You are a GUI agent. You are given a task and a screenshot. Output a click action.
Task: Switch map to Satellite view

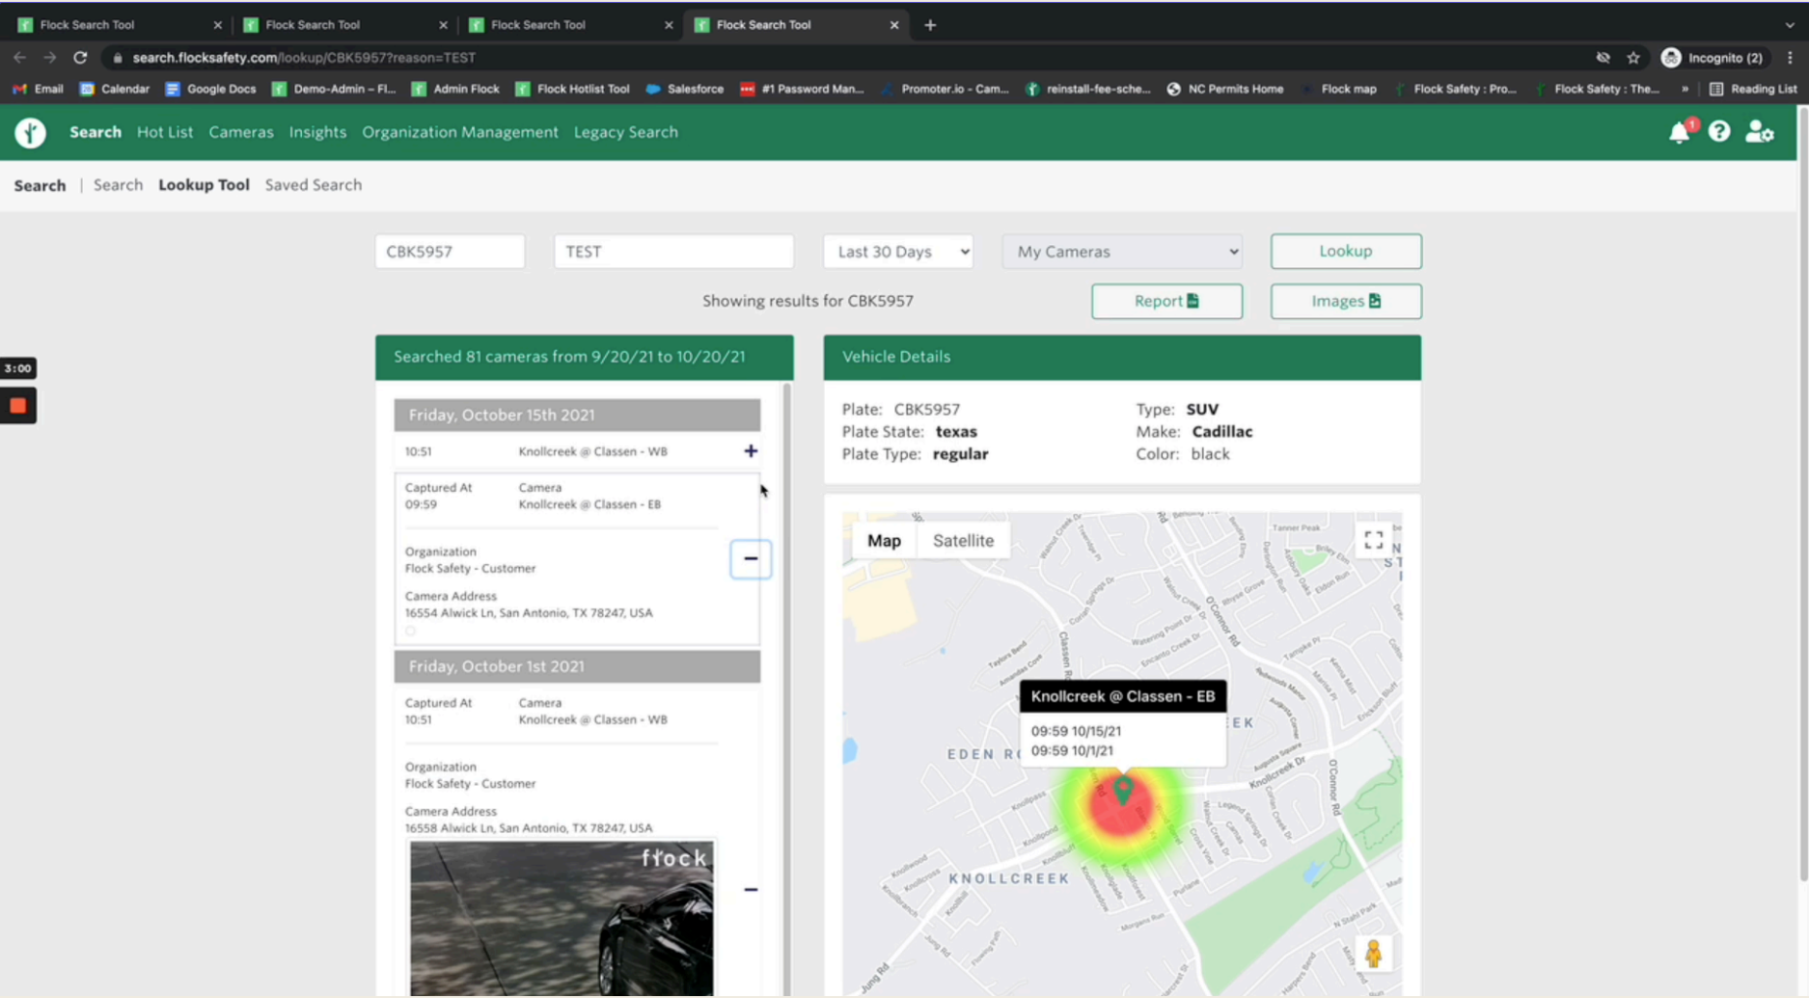pos(963,541)
